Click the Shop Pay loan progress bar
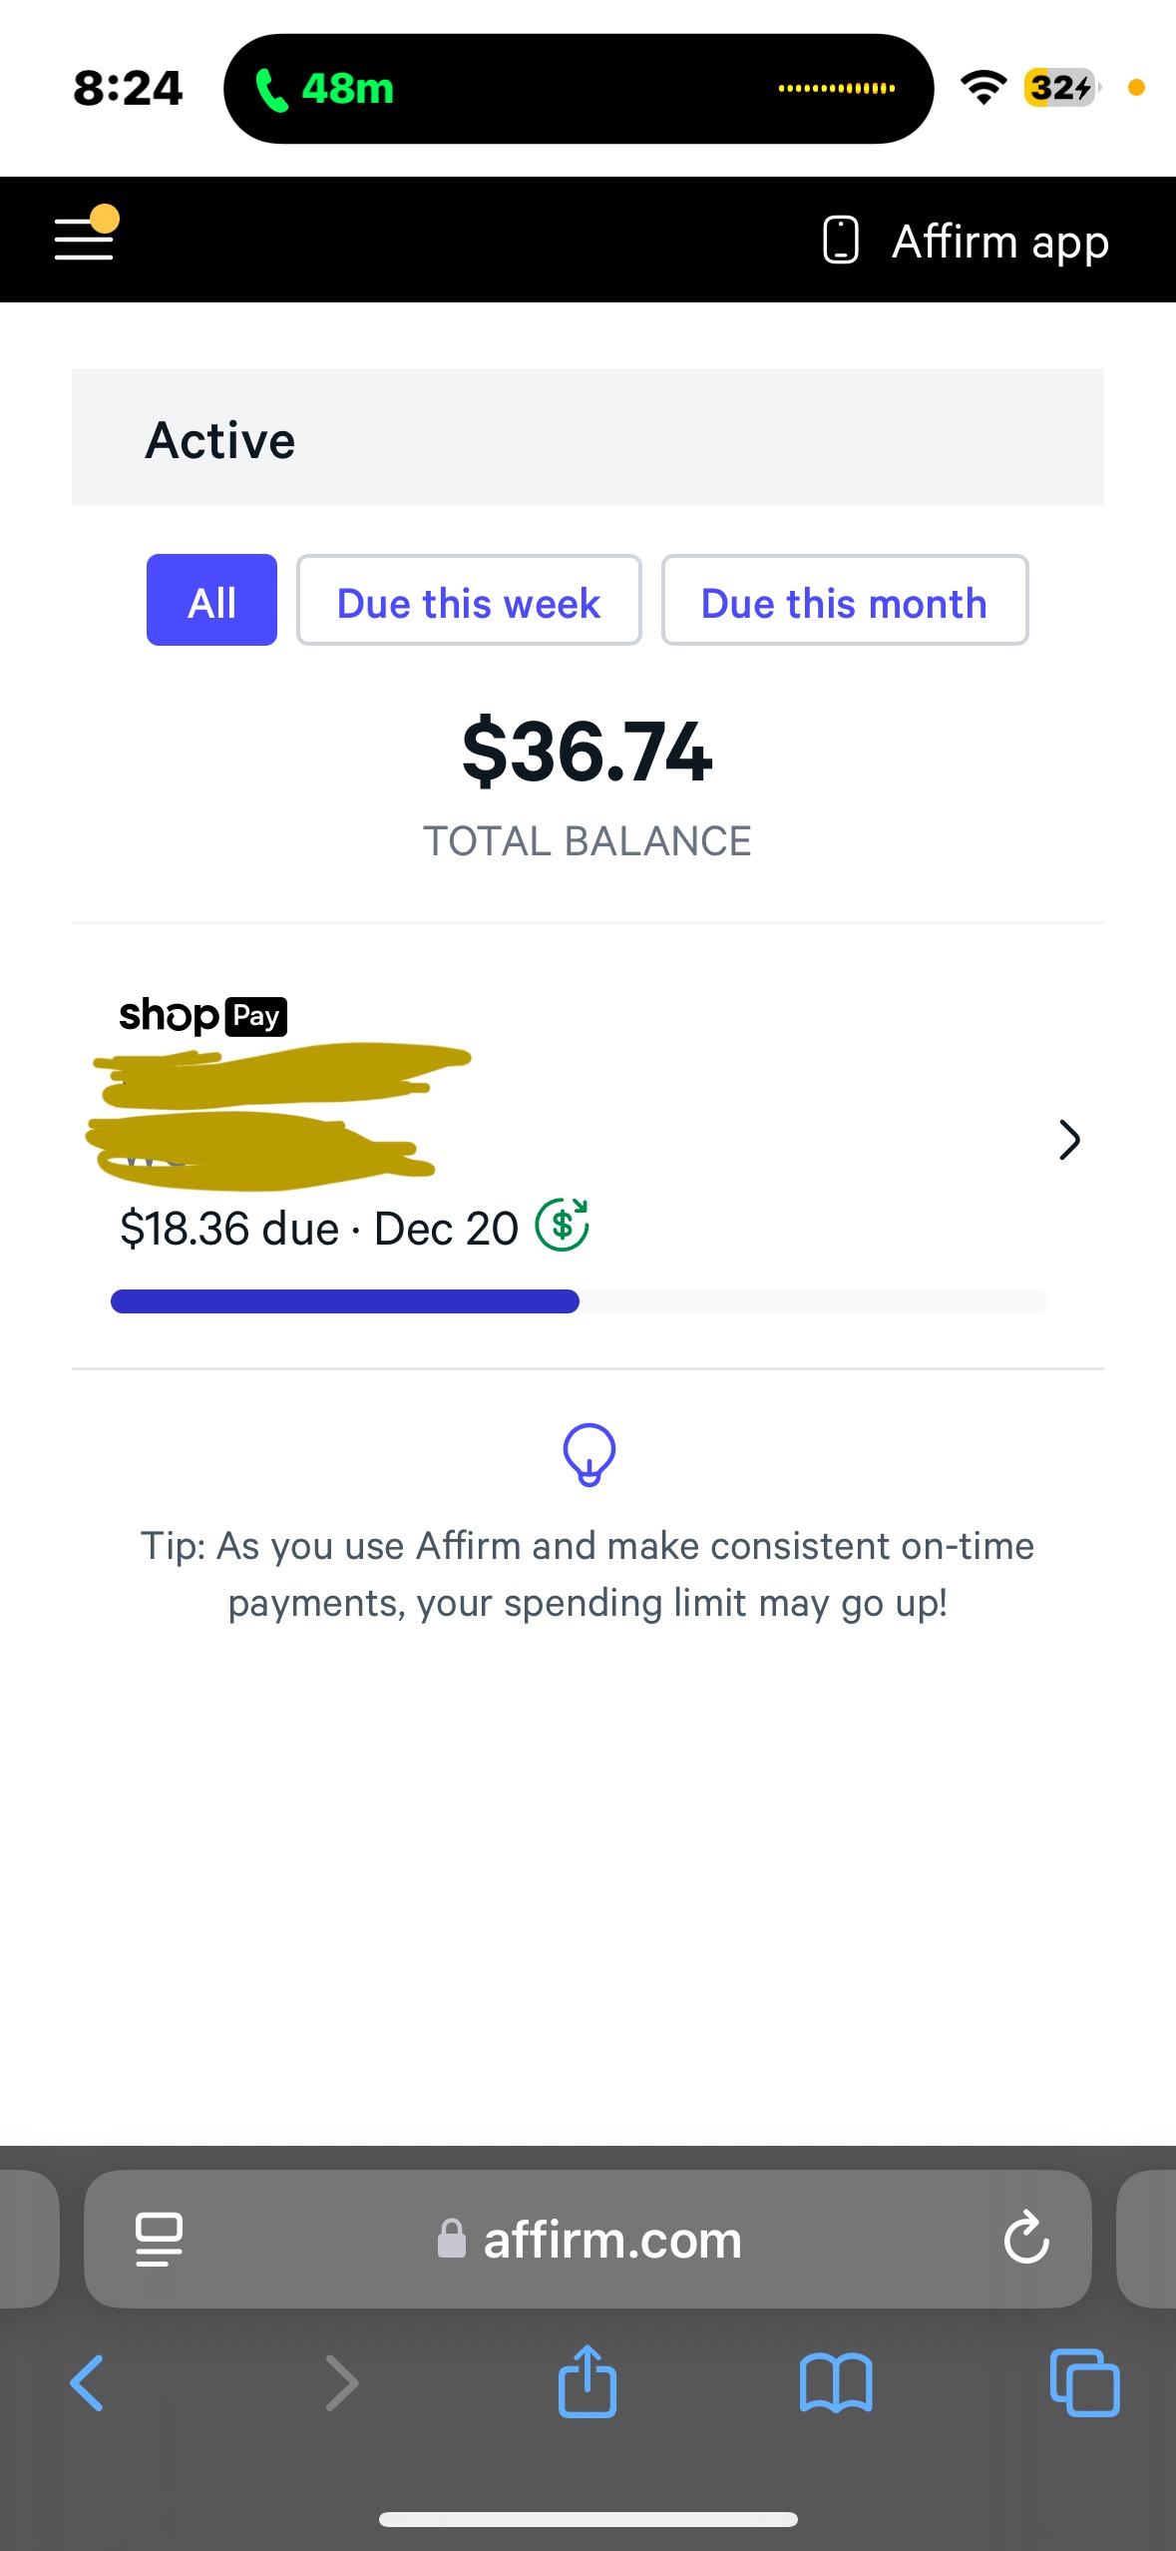 (x=579, y=1301)
